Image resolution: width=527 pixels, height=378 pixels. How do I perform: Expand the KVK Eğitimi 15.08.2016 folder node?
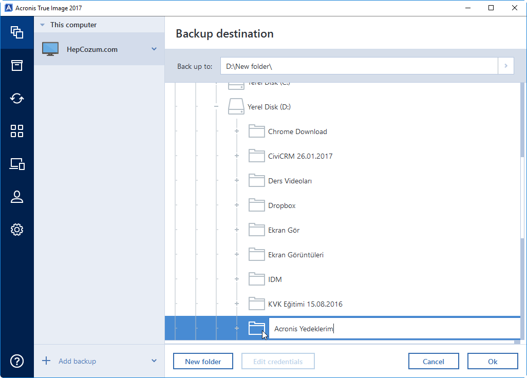click(x=237, y=304)
